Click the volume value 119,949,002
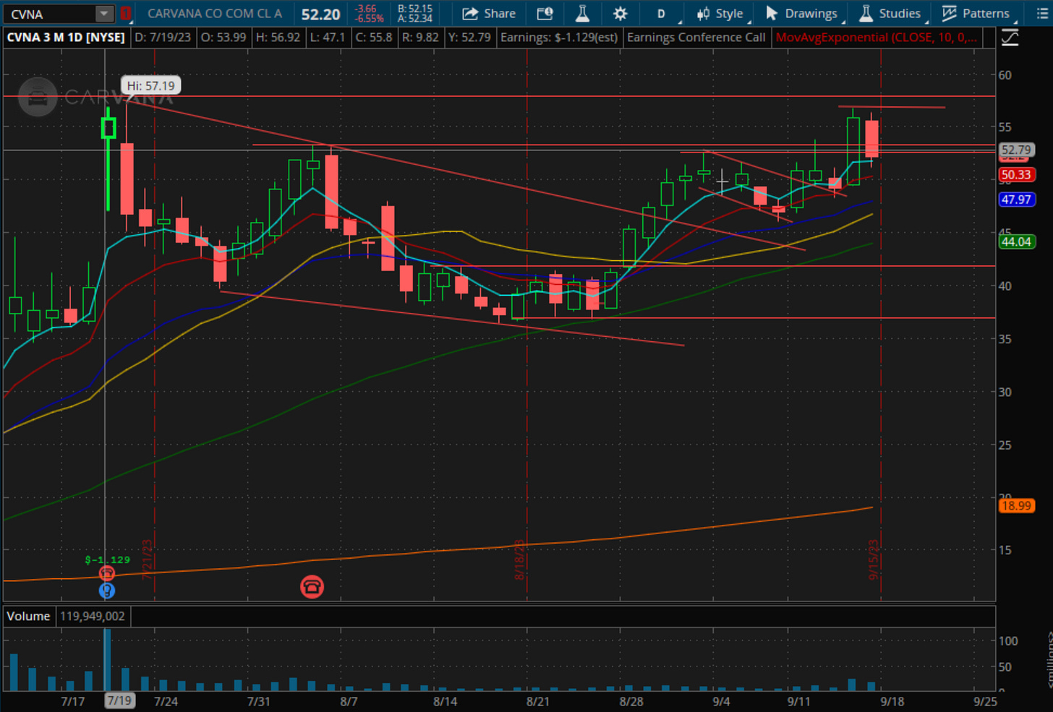Viewport: 1053px width, 712px height. [93, 616]
